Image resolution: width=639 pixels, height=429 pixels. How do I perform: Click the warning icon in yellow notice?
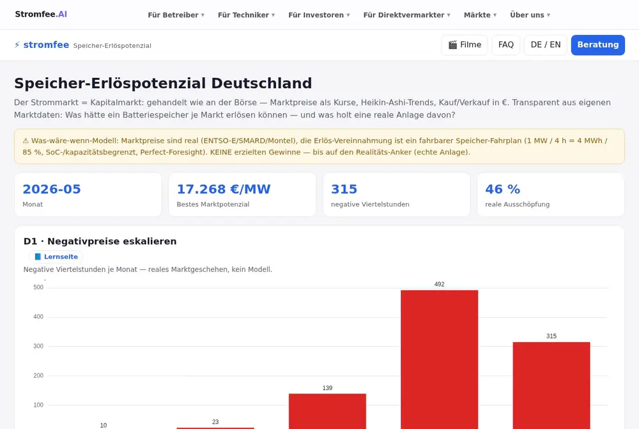point(26,141)
